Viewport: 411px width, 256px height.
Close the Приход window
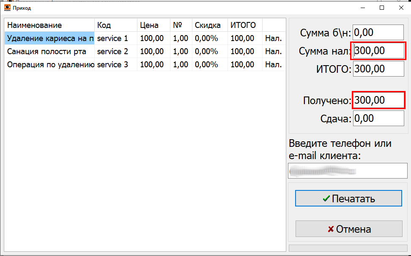(400, 8)
